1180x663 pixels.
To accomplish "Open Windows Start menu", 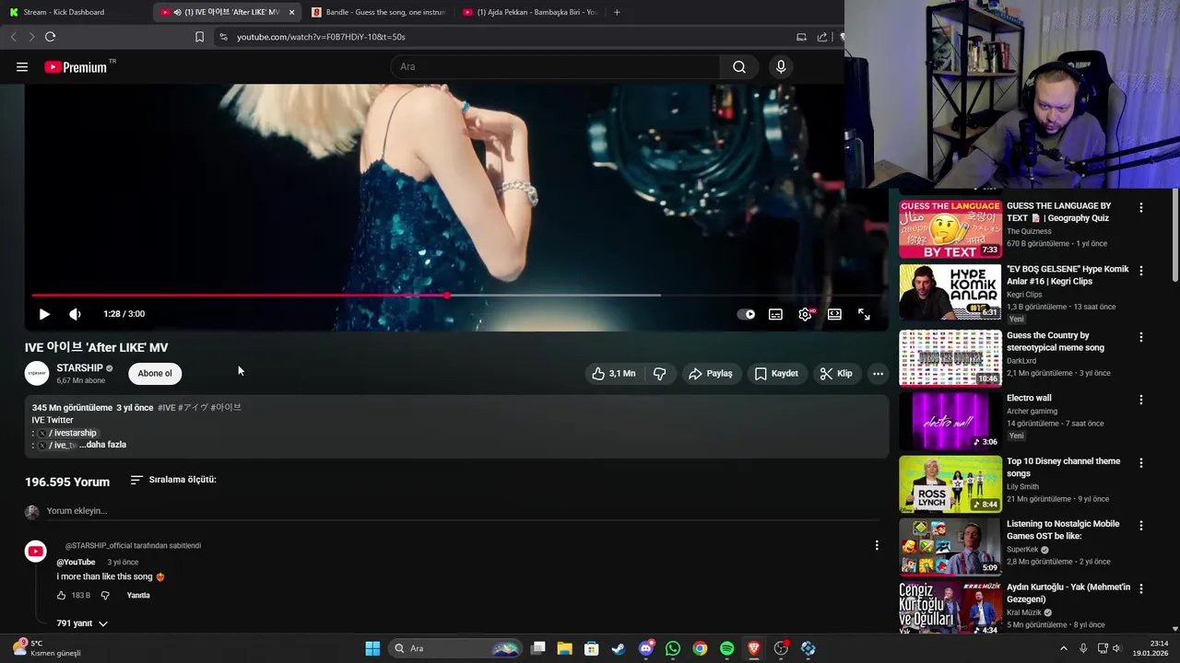I will point(372,648).
